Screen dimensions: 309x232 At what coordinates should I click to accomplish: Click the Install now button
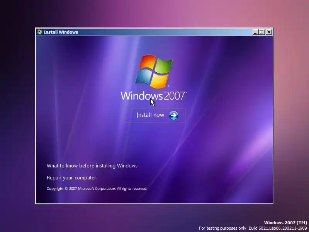tap(154, 115)
